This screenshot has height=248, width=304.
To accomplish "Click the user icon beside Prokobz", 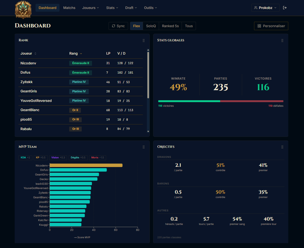I will pos(256,8).
